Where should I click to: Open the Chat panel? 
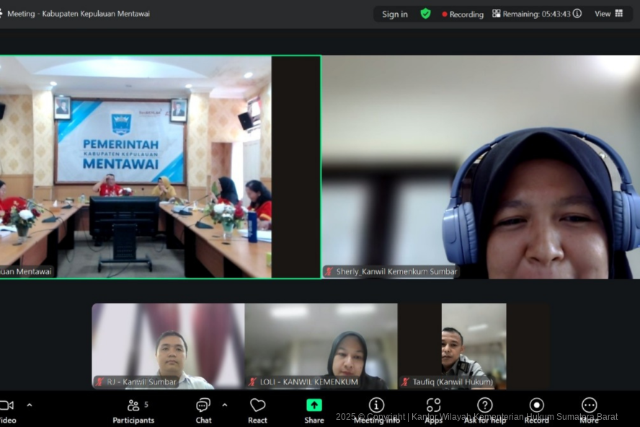tap(203, 411)
